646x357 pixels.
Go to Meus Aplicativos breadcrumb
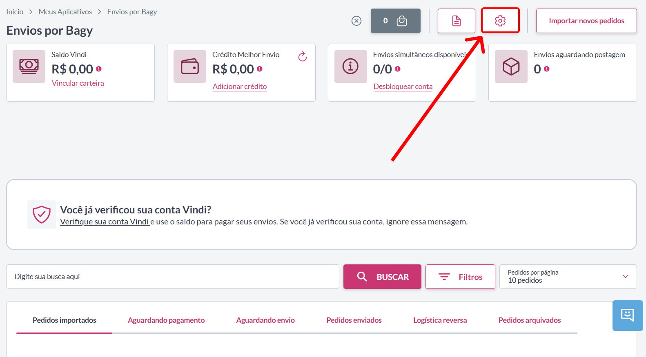tap(65, 12)
